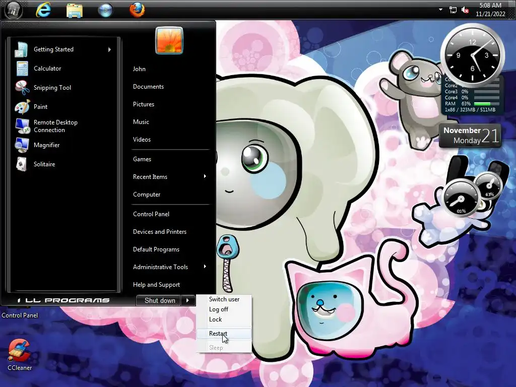
Task: Open the Calculator program icon
Action: pyautogui.click(x=22, y=69)
